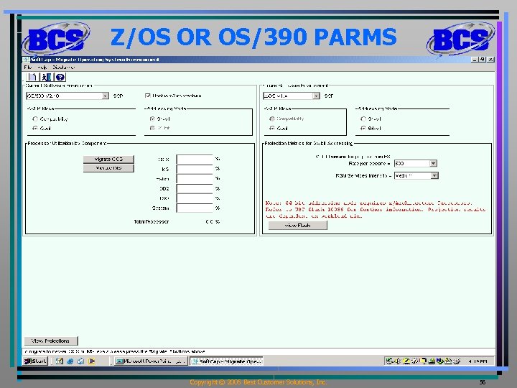Select Compatibility mode in current environment

pyautogui.click(x=35, y=119)
